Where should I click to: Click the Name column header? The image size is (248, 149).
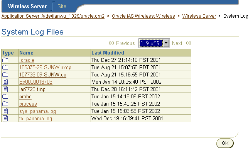(x=26, y=53)
